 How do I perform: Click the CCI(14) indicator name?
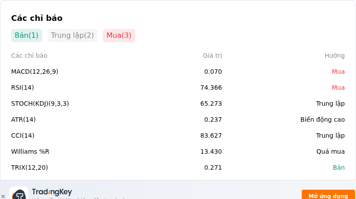[23, 135]
